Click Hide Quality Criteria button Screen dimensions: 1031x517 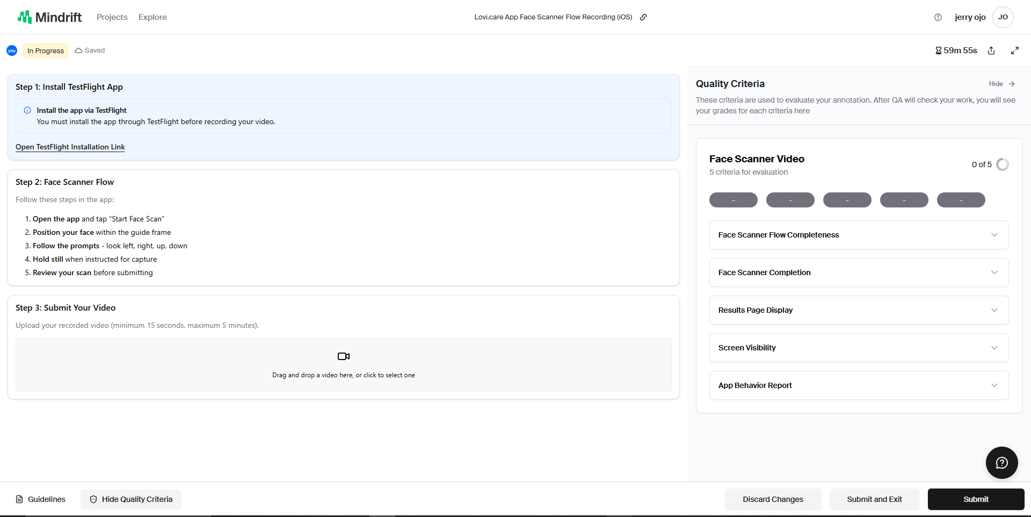click(x=131, y=499)
